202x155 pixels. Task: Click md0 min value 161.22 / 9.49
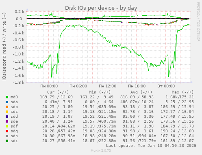tap(97, 97)
